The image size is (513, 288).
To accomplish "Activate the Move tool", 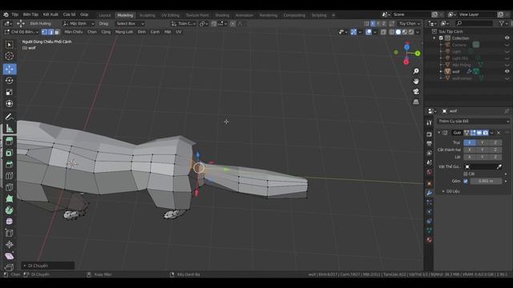I will click(x=9, y=70).
